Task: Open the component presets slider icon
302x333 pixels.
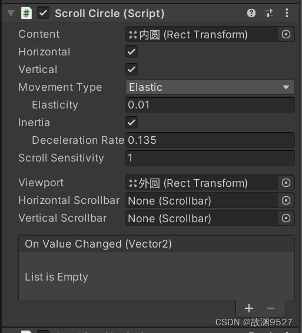Action: tap(269, 13)
